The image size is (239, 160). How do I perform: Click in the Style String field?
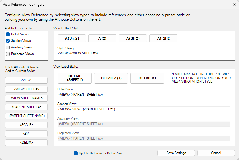pyautogui.click(x=144, y=54)
